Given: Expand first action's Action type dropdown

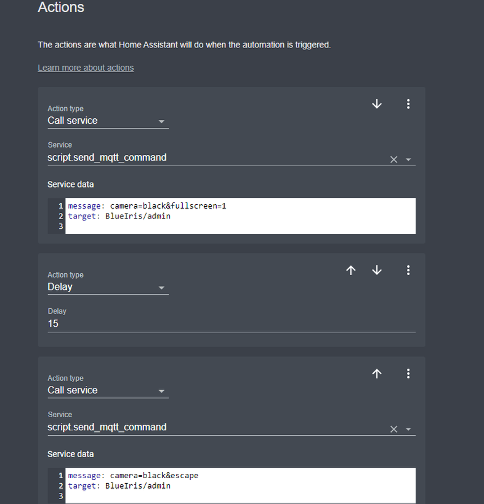Looking at the screenshot, I should tap(161, 121).
